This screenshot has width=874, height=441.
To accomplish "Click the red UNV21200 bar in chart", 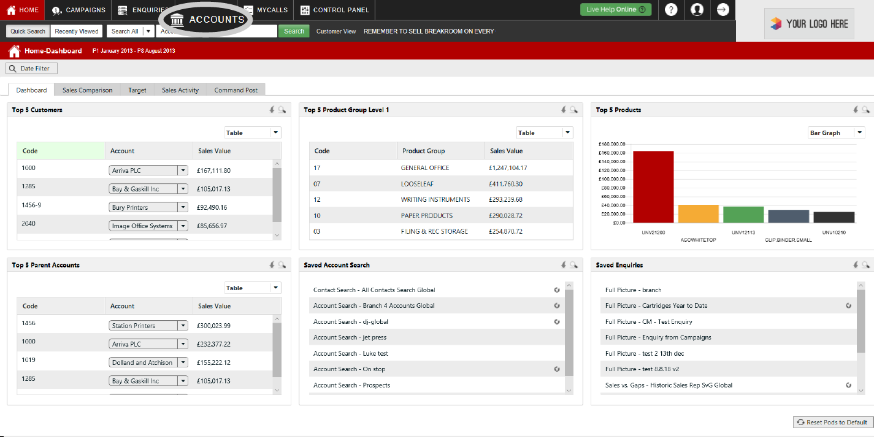I will pos(653,186).
